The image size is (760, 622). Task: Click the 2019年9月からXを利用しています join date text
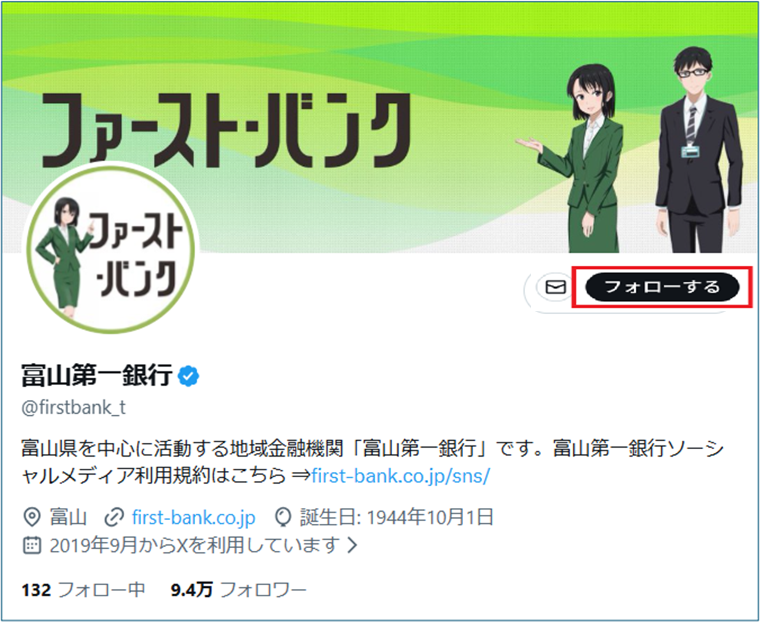coord(195,545)
